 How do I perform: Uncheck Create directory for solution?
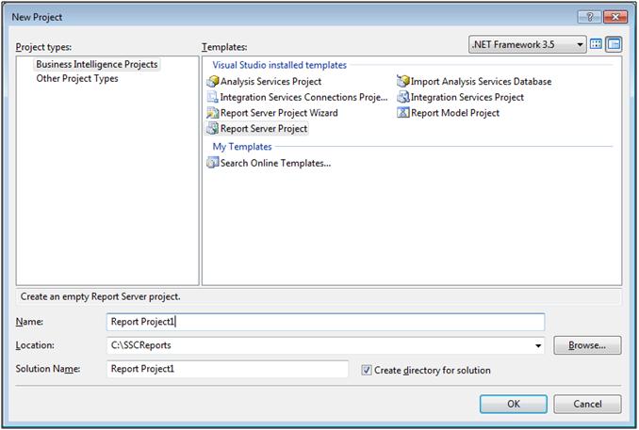367,371
